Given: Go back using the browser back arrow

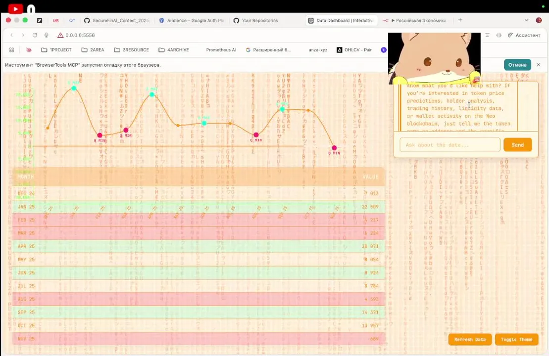Looking at the screenshot, I should (x=11, y=35).
